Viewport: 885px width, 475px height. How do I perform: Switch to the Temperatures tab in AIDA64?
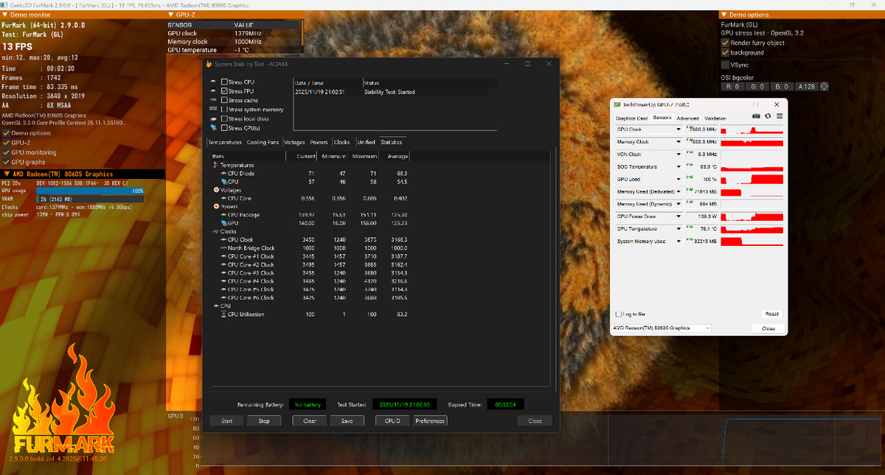click(x=225, y=142)
